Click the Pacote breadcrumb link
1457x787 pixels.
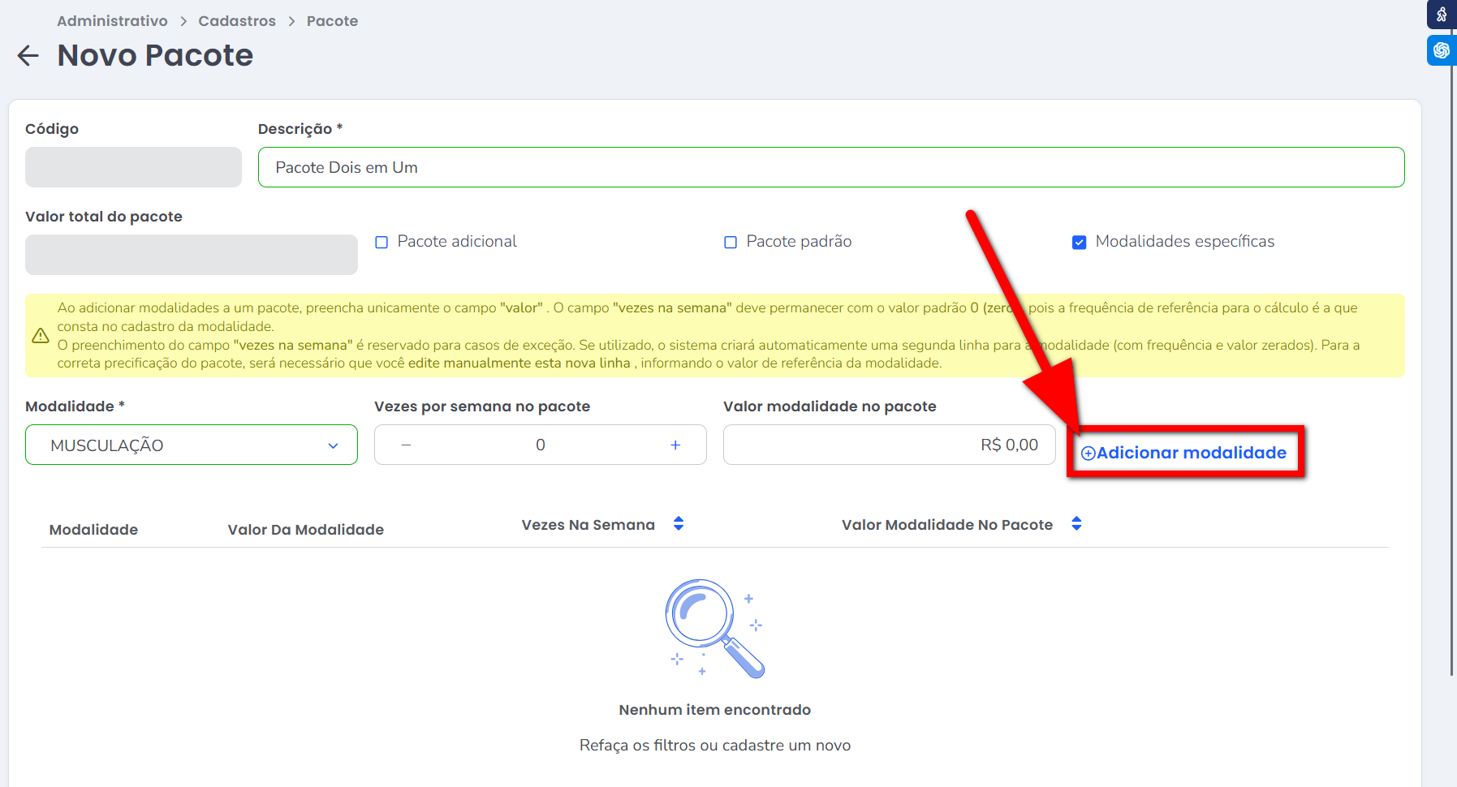332,21
